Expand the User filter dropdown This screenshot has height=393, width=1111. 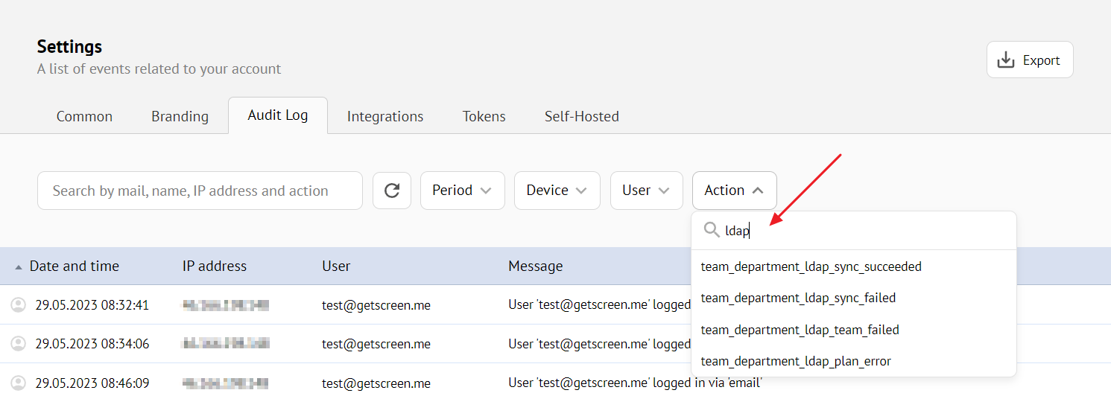646,191
